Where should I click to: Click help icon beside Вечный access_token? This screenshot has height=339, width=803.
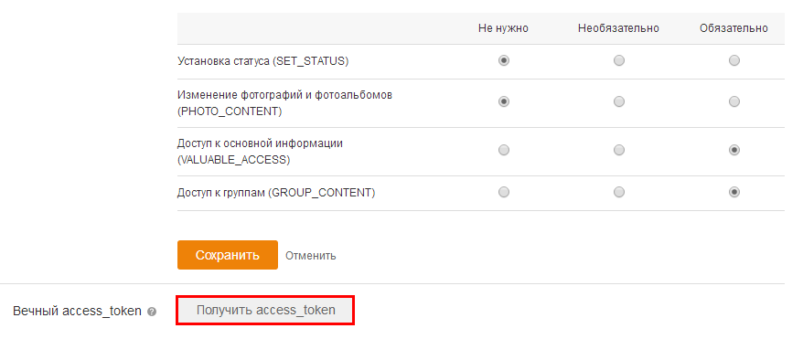click(x=152, y=312)
